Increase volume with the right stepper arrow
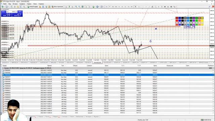This screenshot has width=215, height=121. coord(16,12)
